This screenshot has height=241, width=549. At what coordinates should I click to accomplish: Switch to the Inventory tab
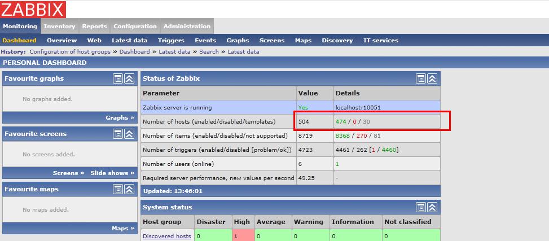pos(59,27)
